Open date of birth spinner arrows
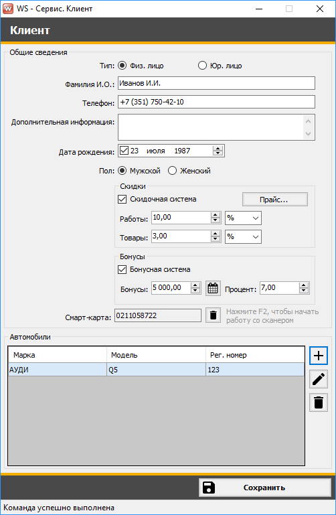The width and height of the screenshot is (336, 515). [x=218, y=151]
